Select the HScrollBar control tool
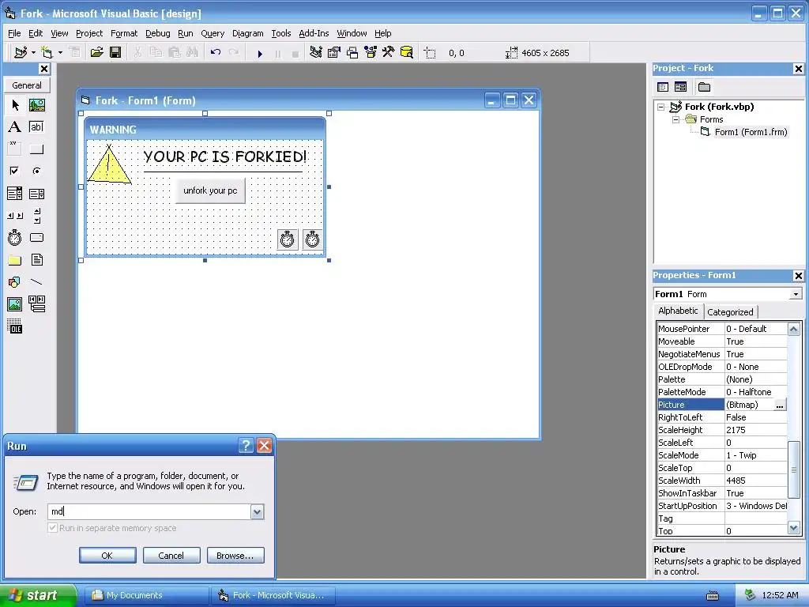This screenshot has height=607, width=809. click(15, 216)
